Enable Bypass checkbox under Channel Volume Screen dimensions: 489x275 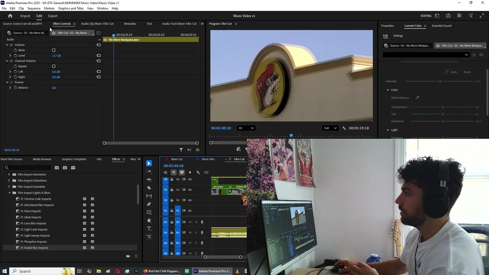pyautogui.click(x=53, y=66)
